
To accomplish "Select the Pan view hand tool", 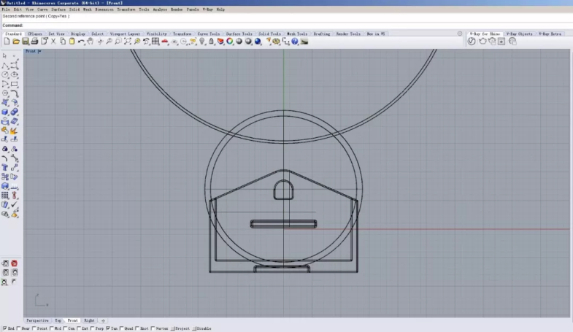I will (x=91, y=42).
